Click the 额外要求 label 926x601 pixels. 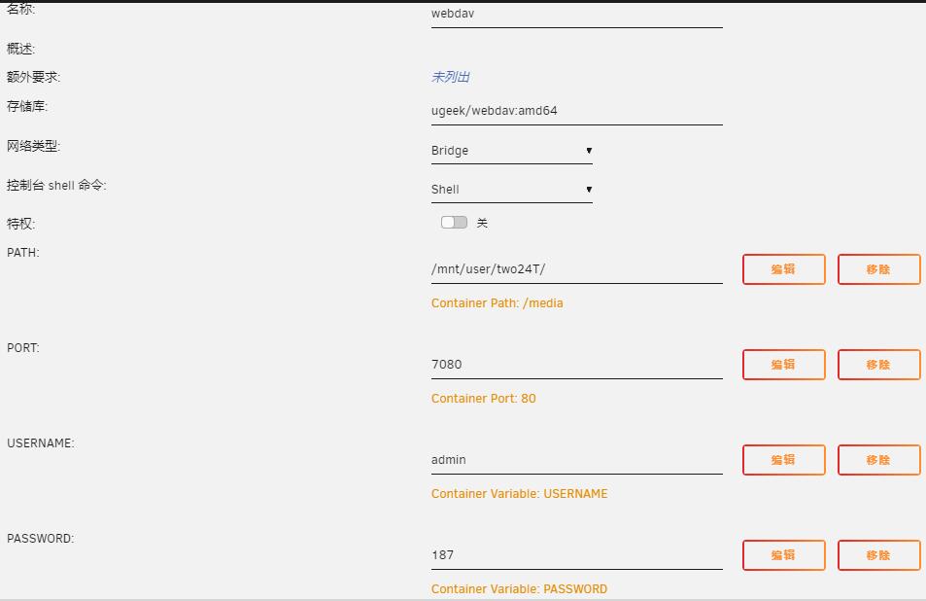[34, 77]
